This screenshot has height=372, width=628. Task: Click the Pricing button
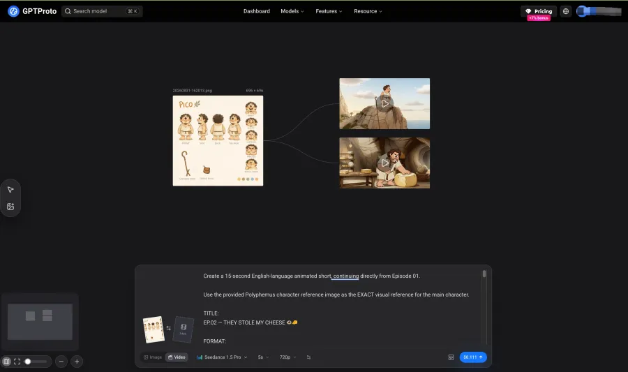[539, 11]
